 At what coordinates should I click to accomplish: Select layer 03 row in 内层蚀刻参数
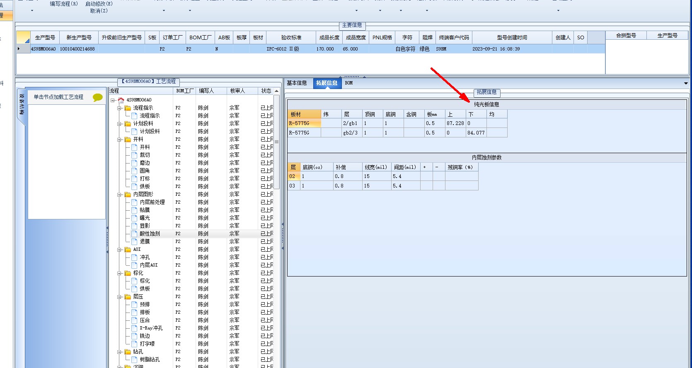tap(383, 186)
